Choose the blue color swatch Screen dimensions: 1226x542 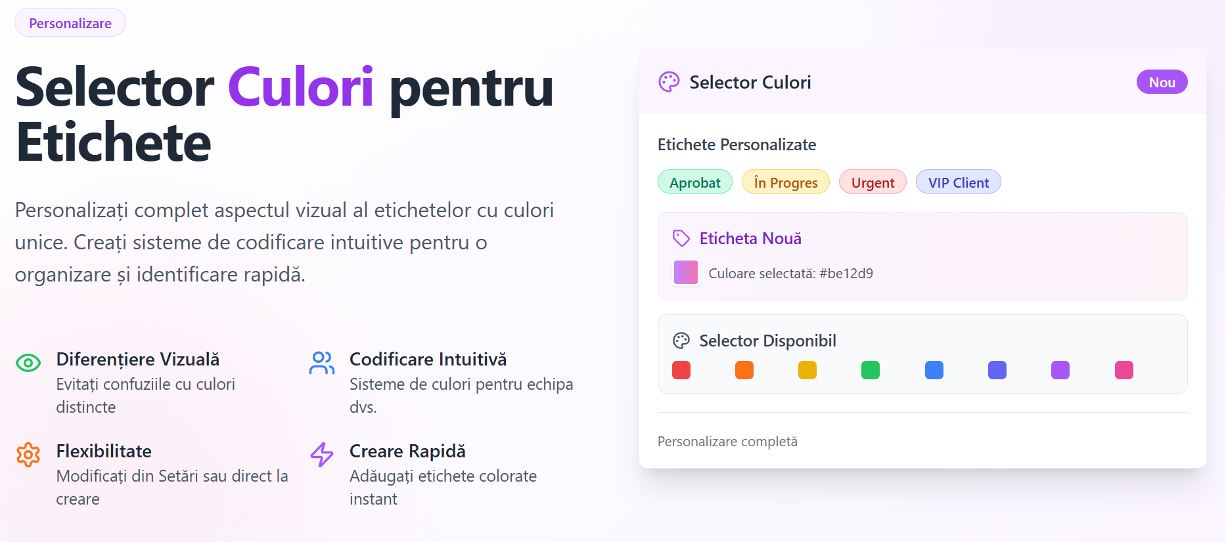934,370
